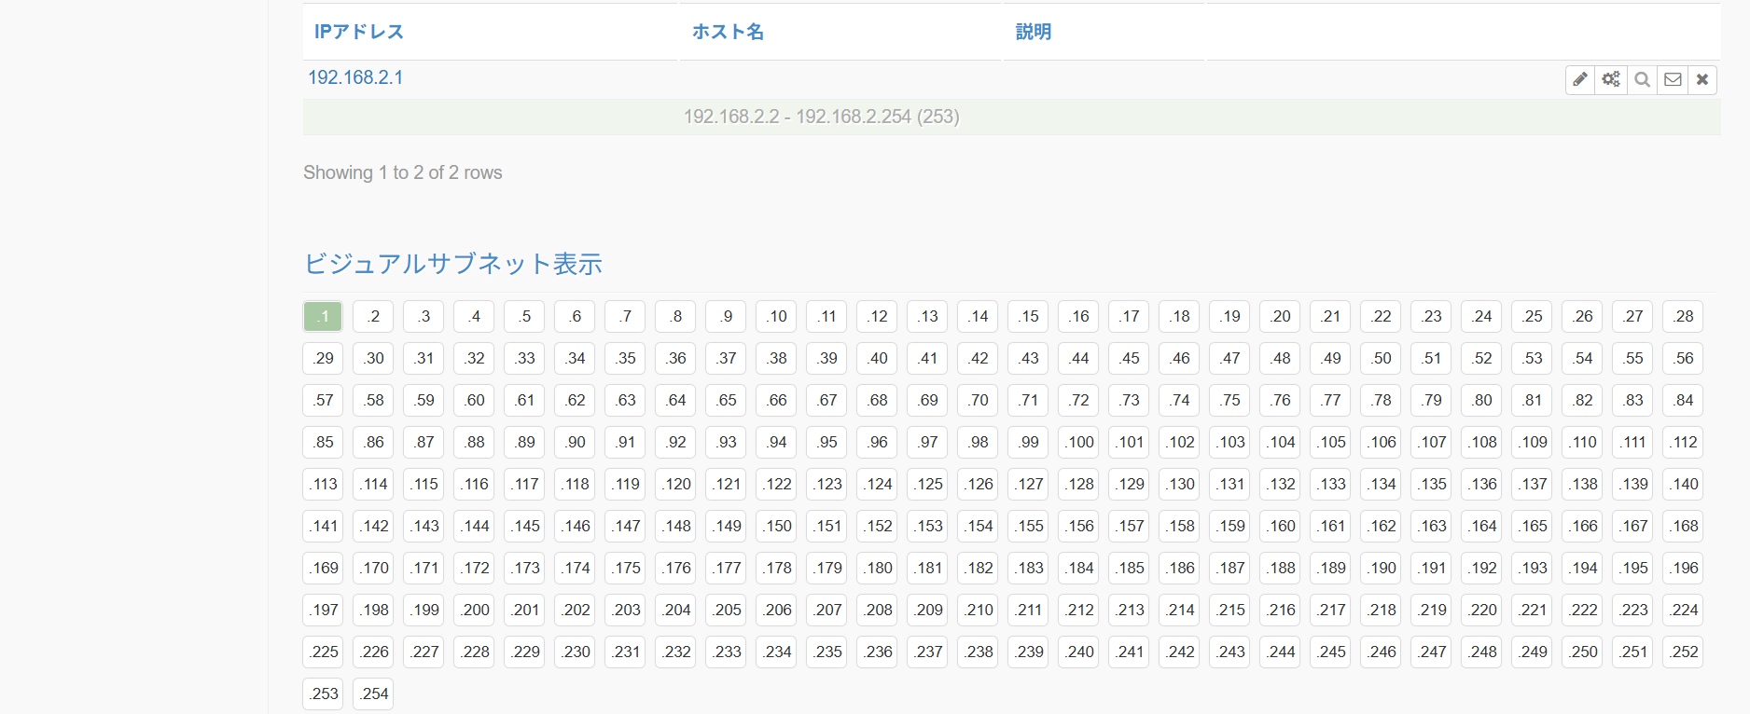Open the 192.168.2.1 address link
This screenshot has width=1750, height=714.
[355, 77]
